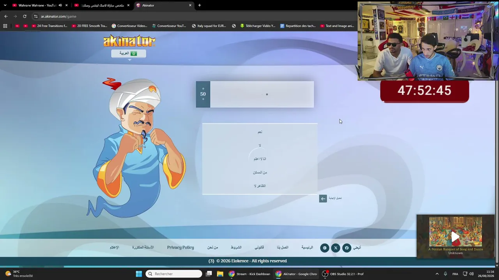
Task: Close the Akinator tab
Action: (190, 5)
